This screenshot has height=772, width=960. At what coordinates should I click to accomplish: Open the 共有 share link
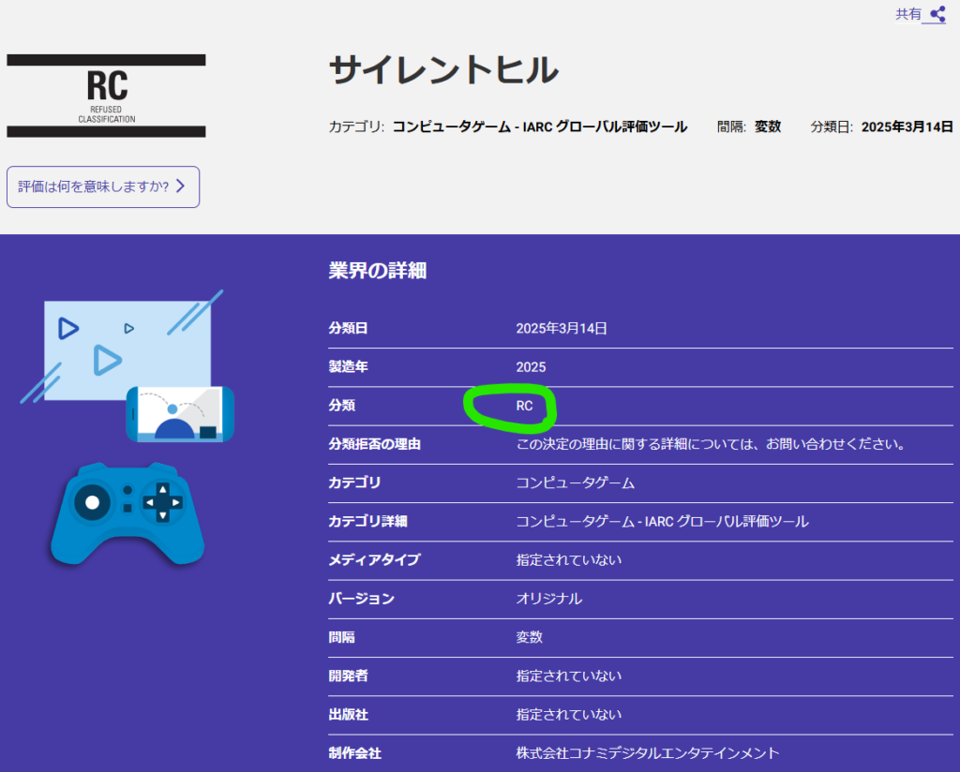pyautogui.click(x=921, y=14)
